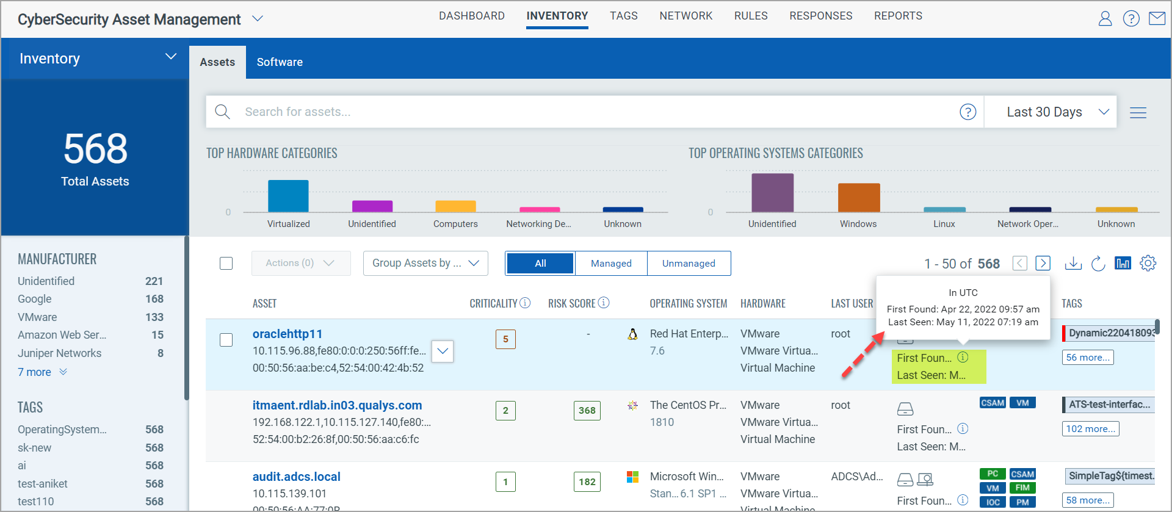1172x512 pixels.
Task: Click the PM badge in audit.adcs.local row
Action: point(1022,502)
